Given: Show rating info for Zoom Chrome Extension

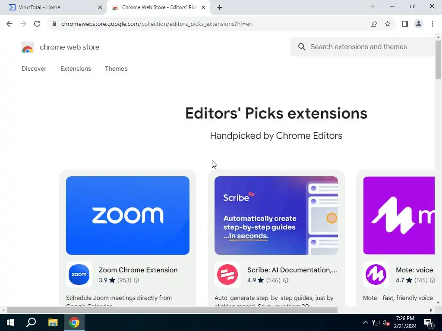Looking at the screenshot, I should [x=136, y=280].
